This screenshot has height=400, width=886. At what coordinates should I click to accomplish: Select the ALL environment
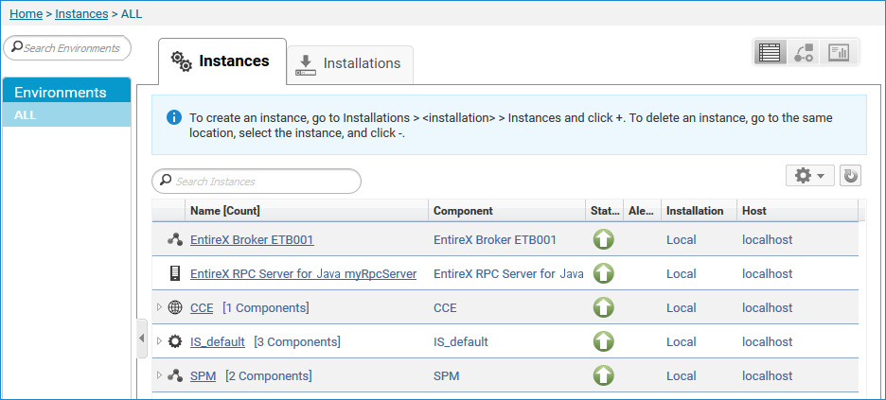66,115
